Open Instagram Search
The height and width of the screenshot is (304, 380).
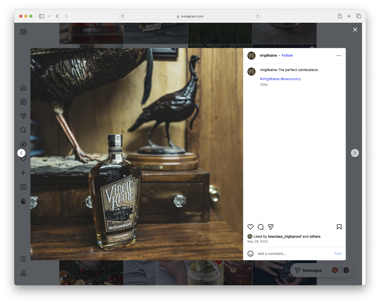(x=23, y=130)
